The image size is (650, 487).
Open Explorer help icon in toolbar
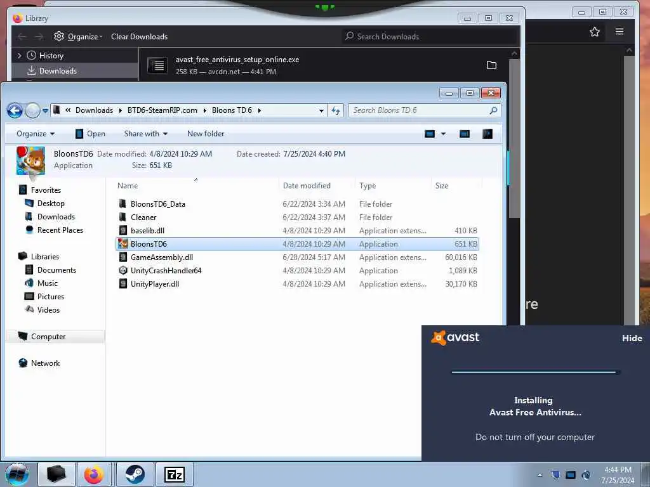[x=487, y=134]
